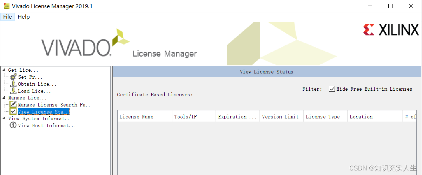This screenshot has height=175, width=422.
Task: Click the View System Information label
Action: 39,118
